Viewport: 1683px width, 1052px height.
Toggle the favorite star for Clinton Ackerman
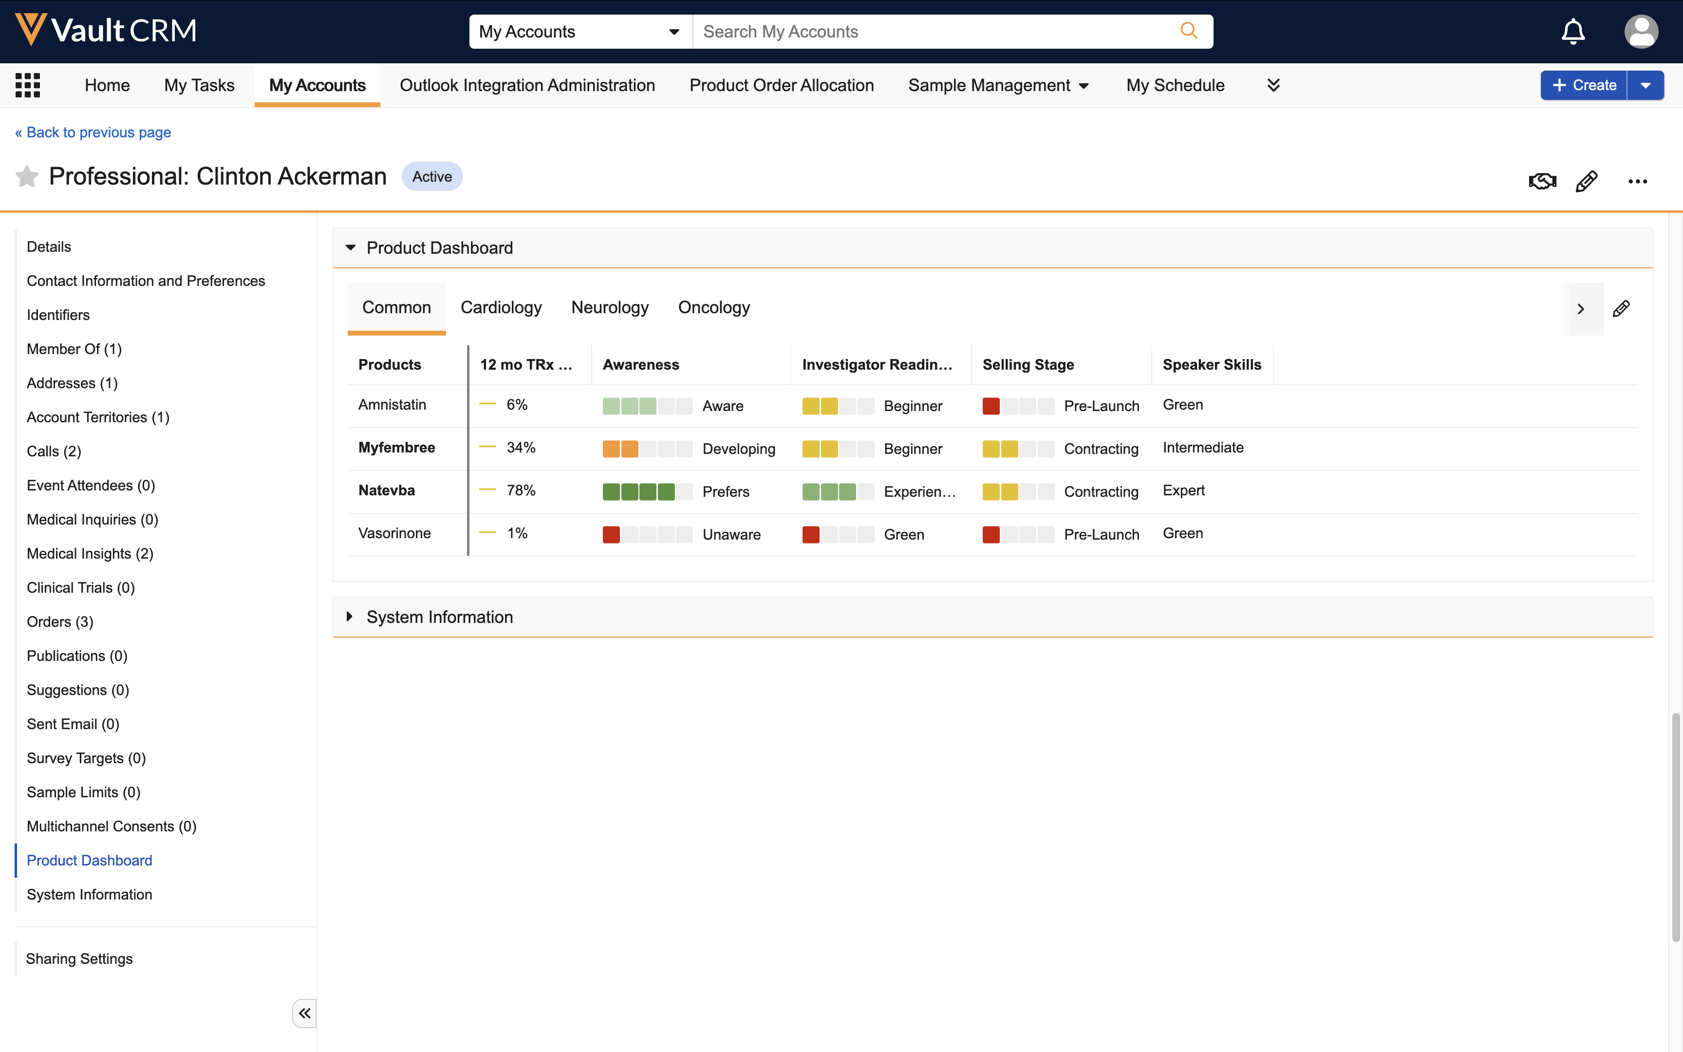pyautogui.click(x=26, y=177)
